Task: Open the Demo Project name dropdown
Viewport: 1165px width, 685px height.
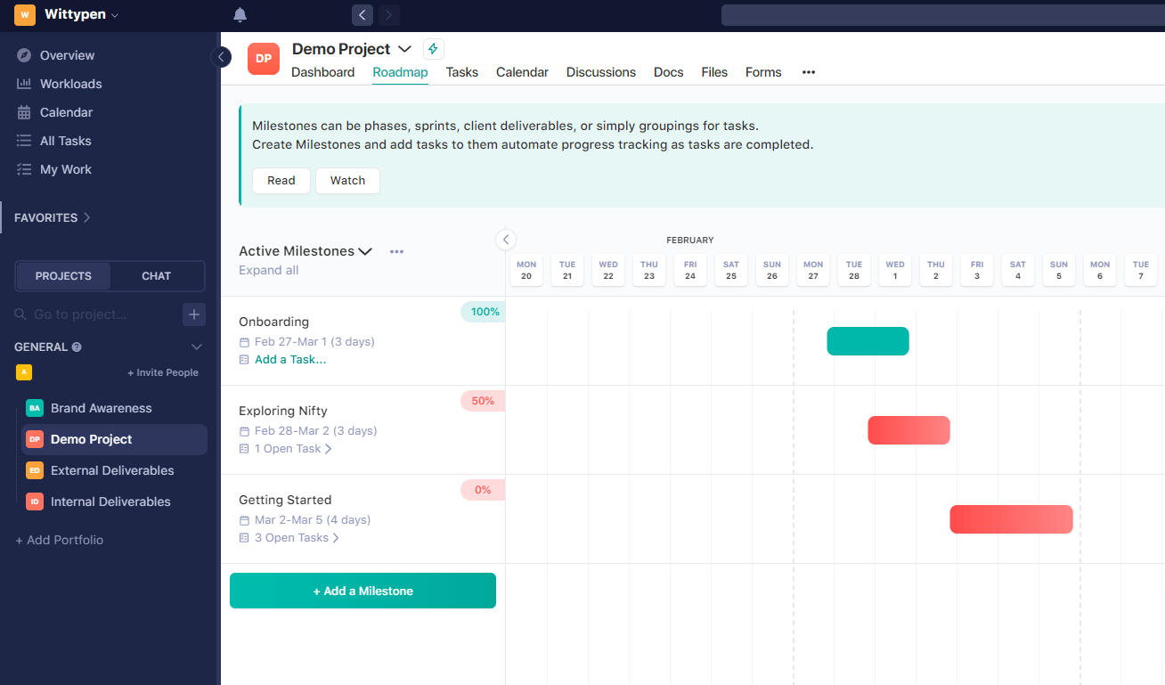Action: point(404,49)
